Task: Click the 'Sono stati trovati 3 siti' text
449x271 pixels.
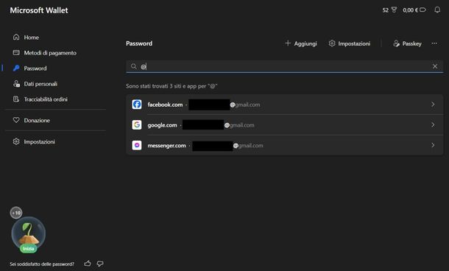Action: 172,86
